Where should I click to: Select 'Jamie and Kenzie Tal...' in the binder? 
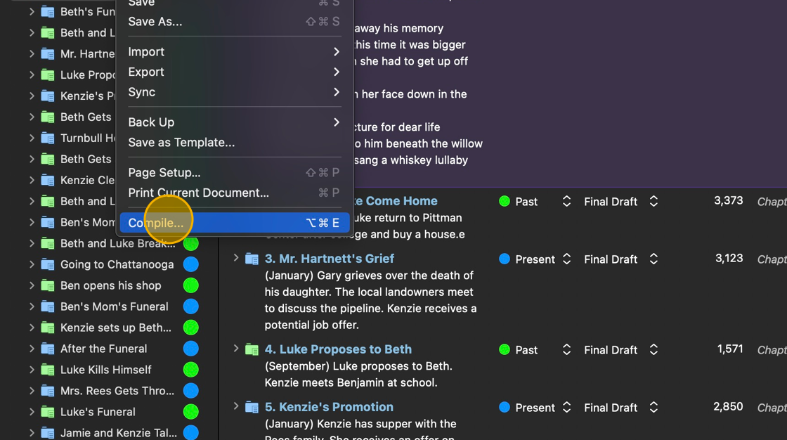(x=118, y=433)
